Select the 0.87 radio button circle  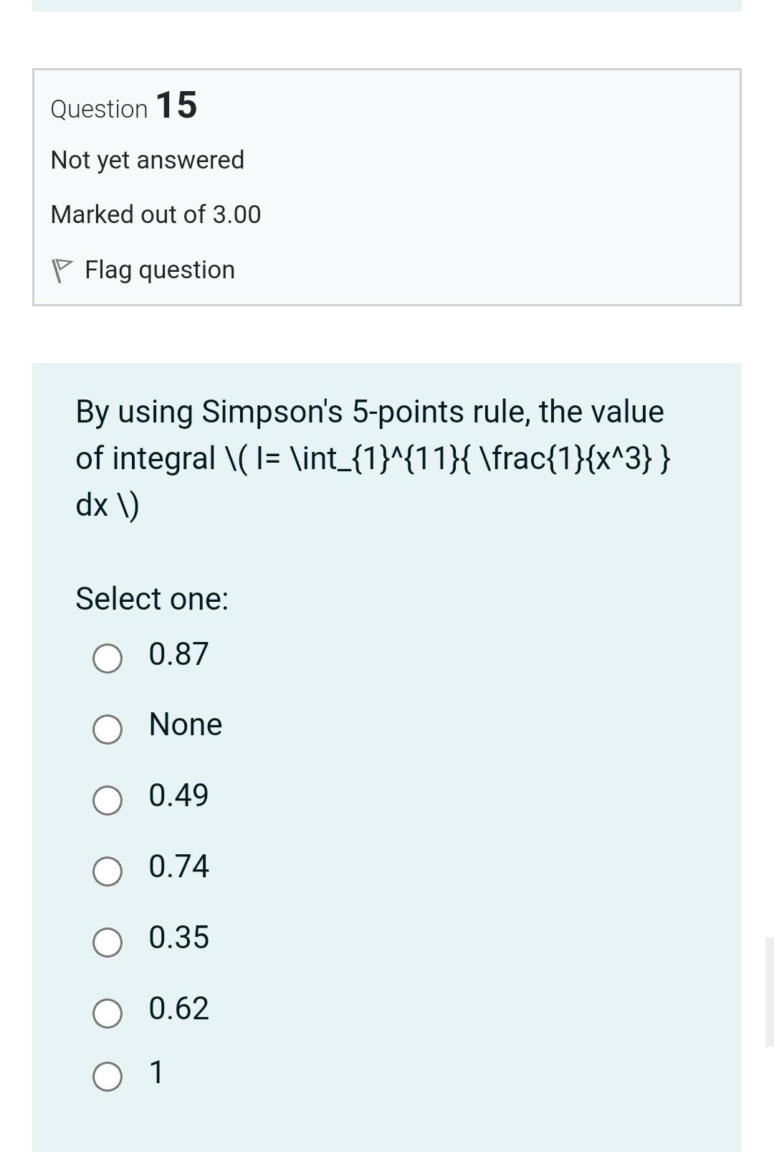(x=107, y=658)
